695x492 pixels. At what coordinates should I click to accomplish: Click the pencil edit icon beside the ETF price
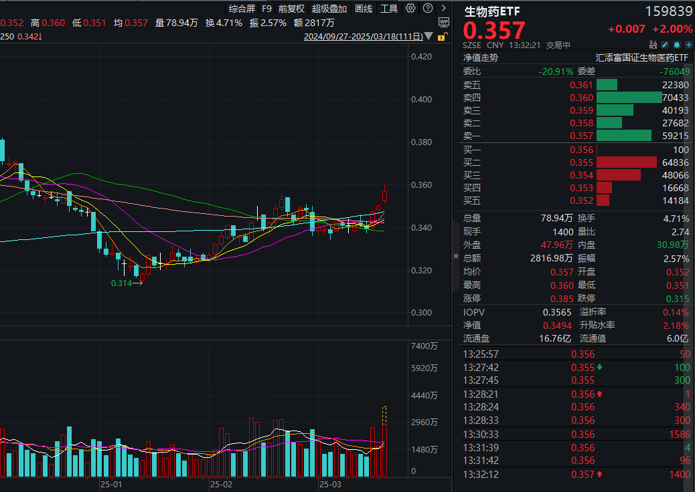pyautogui.click(x=664, y=43)
